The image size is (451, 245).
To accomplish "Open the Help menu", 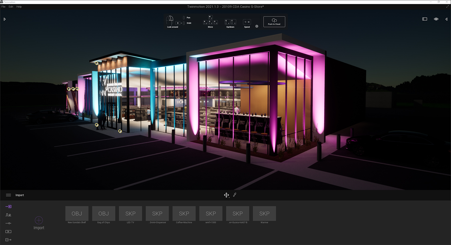I will pos(19,7).
